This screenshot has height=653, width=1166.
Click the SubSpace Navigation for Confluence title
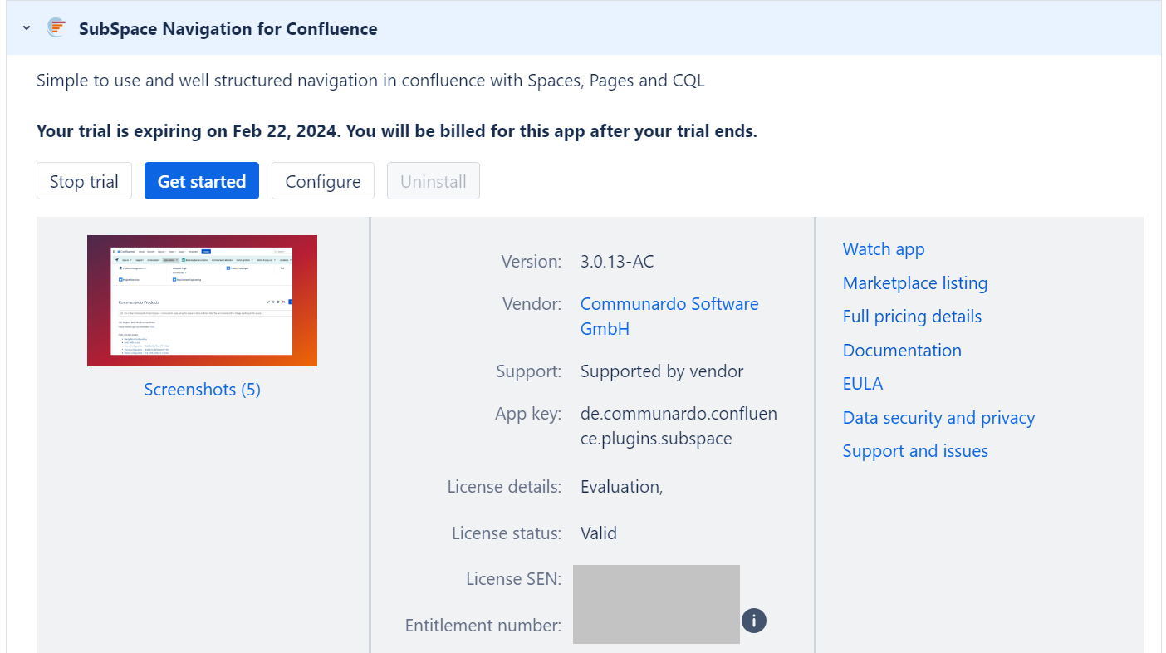(x=228, y=29)
